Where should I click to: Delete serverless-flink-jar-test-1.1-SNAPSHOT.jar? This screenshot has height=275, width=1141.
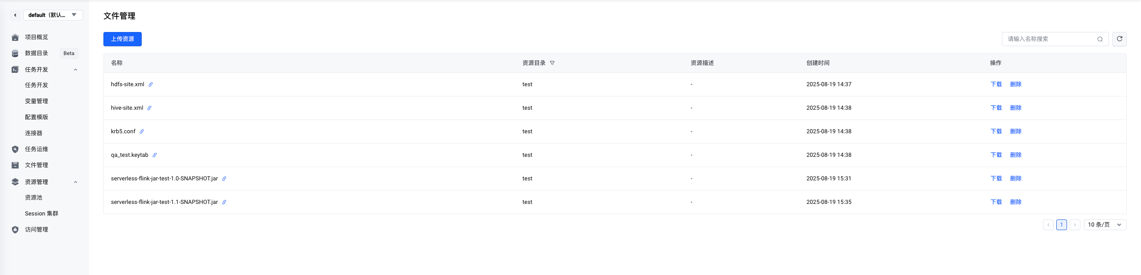(x=1016, y=202)
